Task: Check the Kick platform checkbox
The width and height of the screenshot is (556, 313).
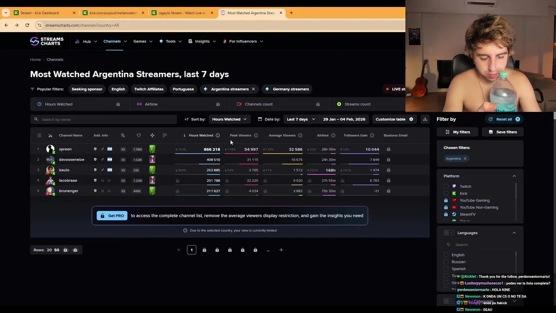Action: (x=446, y=193)
